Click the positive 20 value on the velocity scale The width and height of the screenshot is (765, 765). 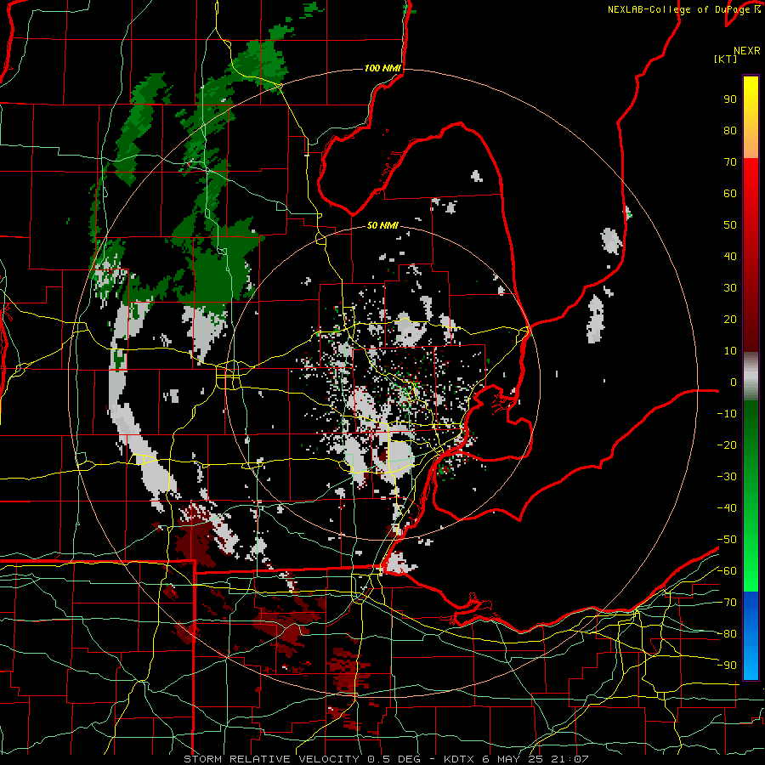[x=730, y=319]
